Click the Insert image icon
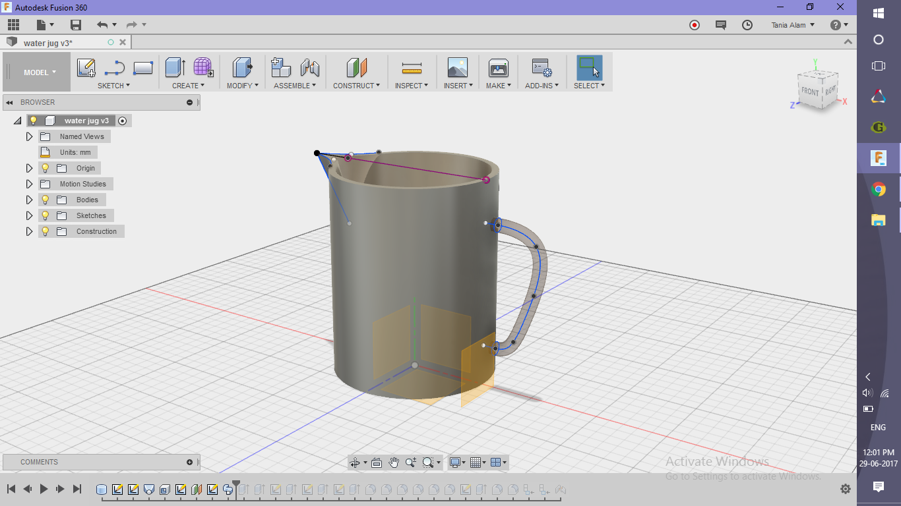The image size is (901, 506). (457, 68)
